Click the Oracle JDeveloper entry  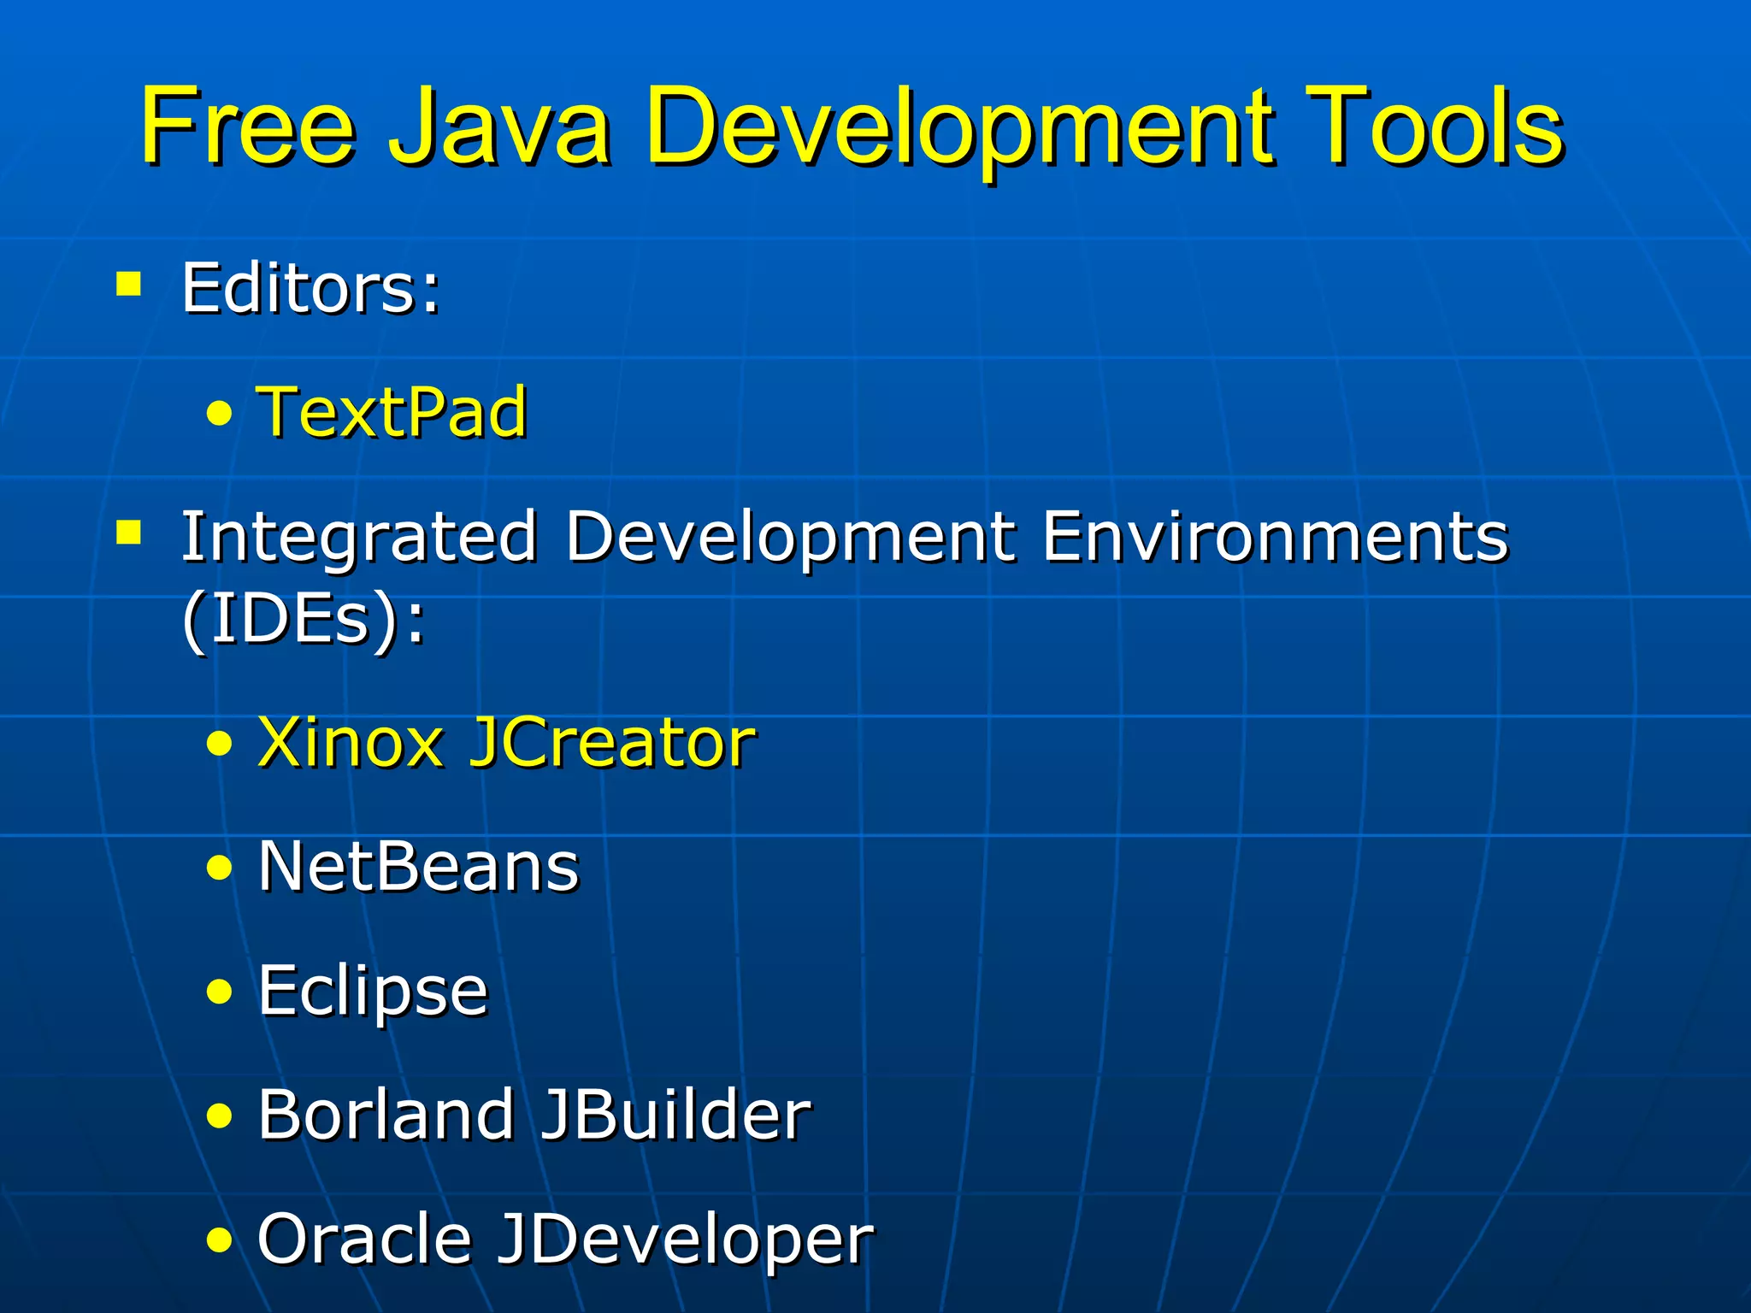[x=566, y=1241]
